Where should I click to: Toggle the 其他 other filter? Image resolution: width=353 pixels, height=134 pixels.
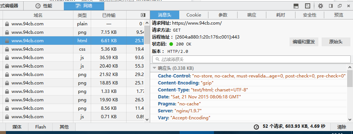(64, 127)
